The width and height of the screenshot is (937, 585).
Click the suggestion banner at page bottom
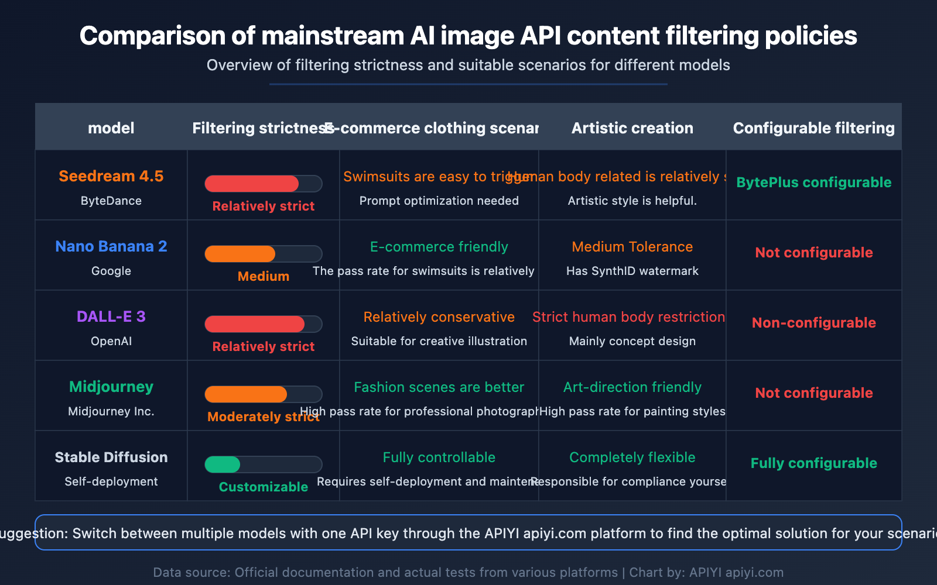468,533
